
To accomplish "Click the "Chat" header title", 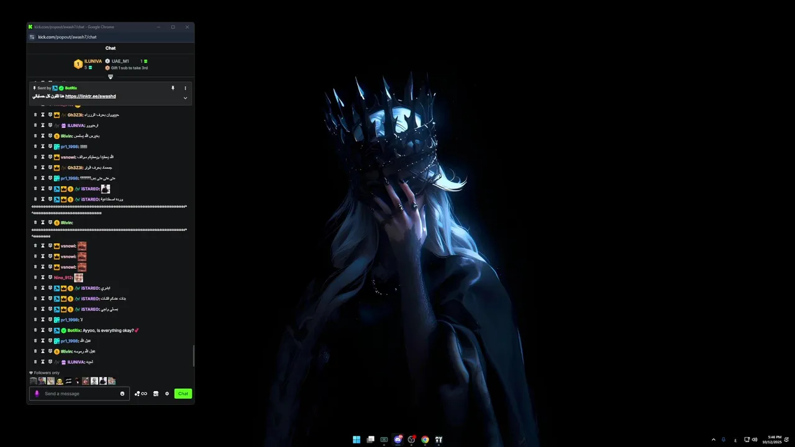I will [x=111, y=48].
